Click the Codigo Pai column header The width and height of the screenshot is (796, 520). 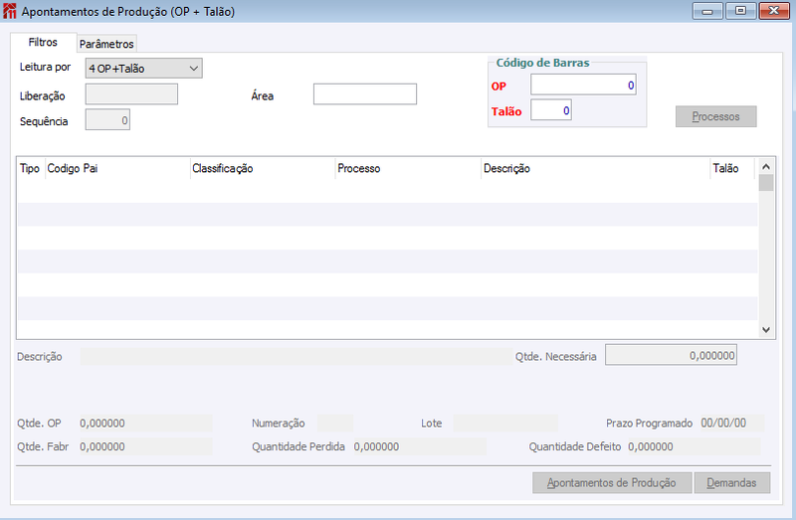pyautogui.click(x=117, y=168)
